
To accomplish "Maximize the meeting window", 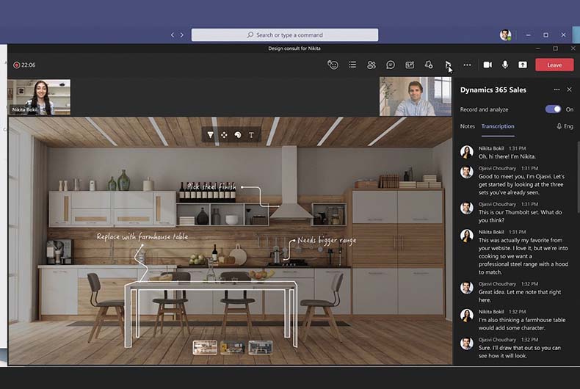I will 555,48.
